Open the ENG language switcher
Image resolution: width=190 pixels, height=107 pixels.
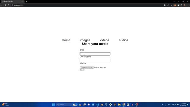click(169, 105)
